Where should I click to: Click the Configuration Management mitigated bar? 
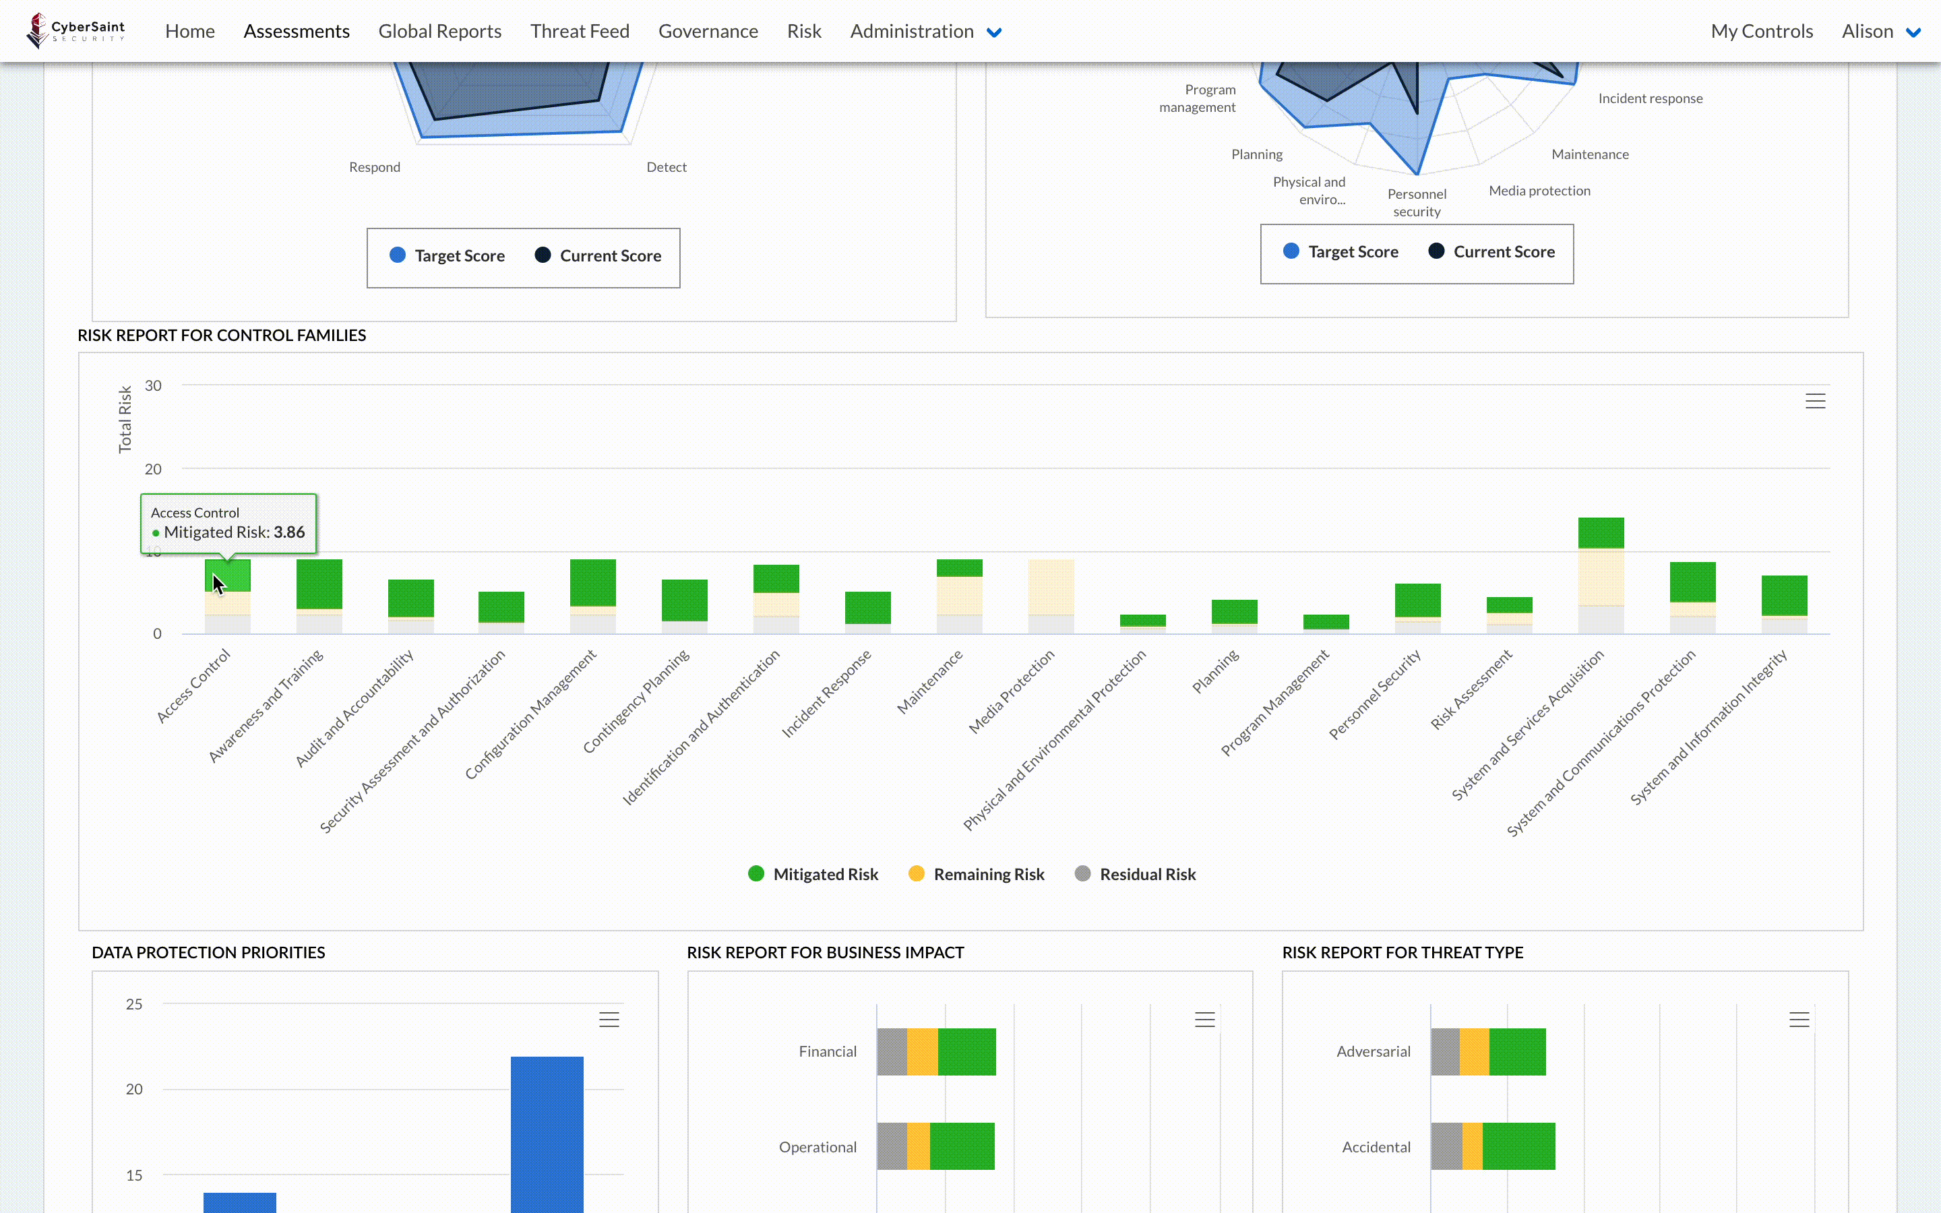coord(592,582)
